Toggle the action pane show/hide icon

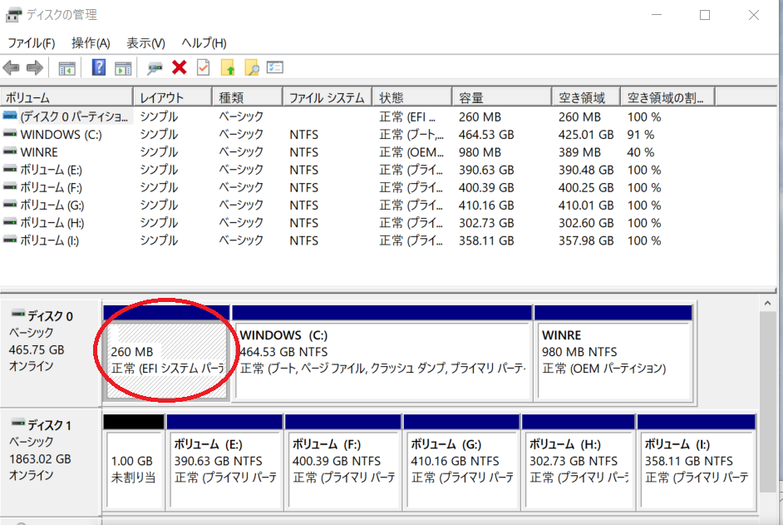123,67
